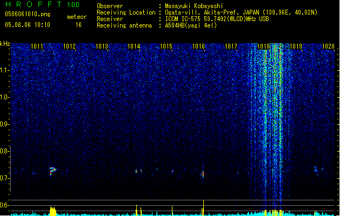Viewport: 340px width, 216px height.
Task: Click the tallest yellow power spike at 1016
Action: point(203,208)
